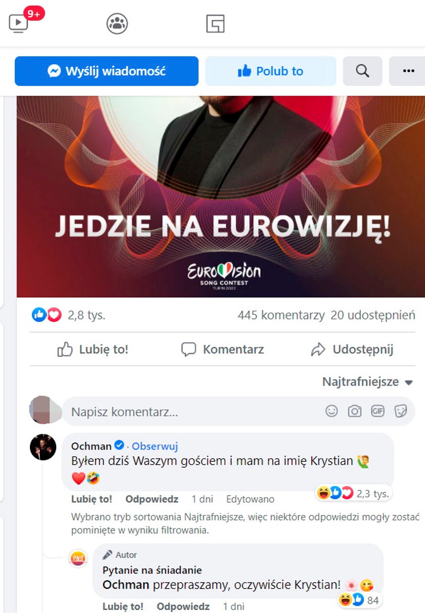The width and height of the screenshot is (425, 613).
Task: Click Komentarz under the post
Action: (222, 349)
